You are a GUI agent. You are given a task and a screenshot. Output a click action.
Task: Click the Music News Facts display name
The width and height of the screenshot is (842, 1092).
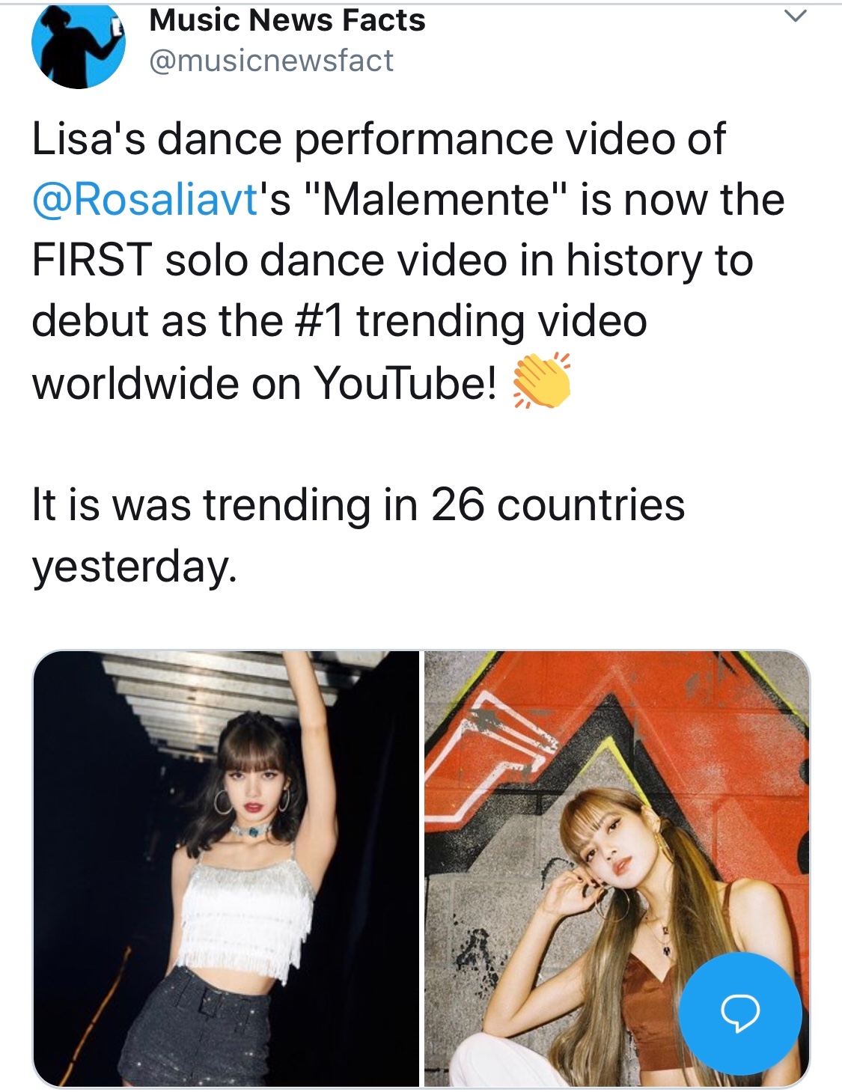point(287,20)
